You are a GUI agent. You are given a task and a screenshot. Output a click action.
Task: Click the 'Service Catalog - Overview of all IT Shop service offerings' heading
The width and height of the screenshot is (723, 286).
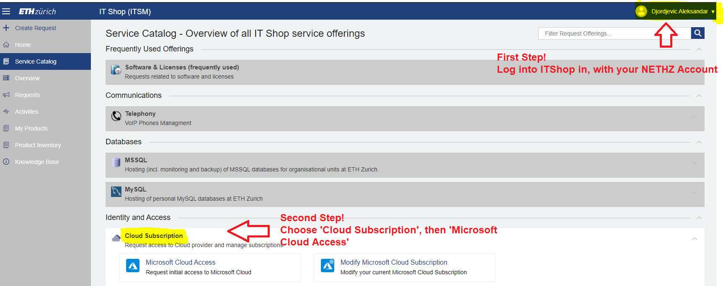(x=235, y=33)
